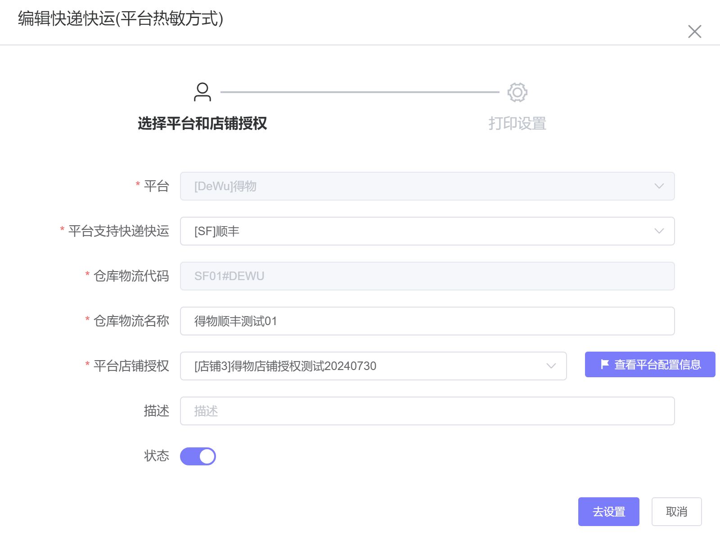Select the 选择平台和店铺授权 step label
The image size is (720, 540).
tap(202, 123)
